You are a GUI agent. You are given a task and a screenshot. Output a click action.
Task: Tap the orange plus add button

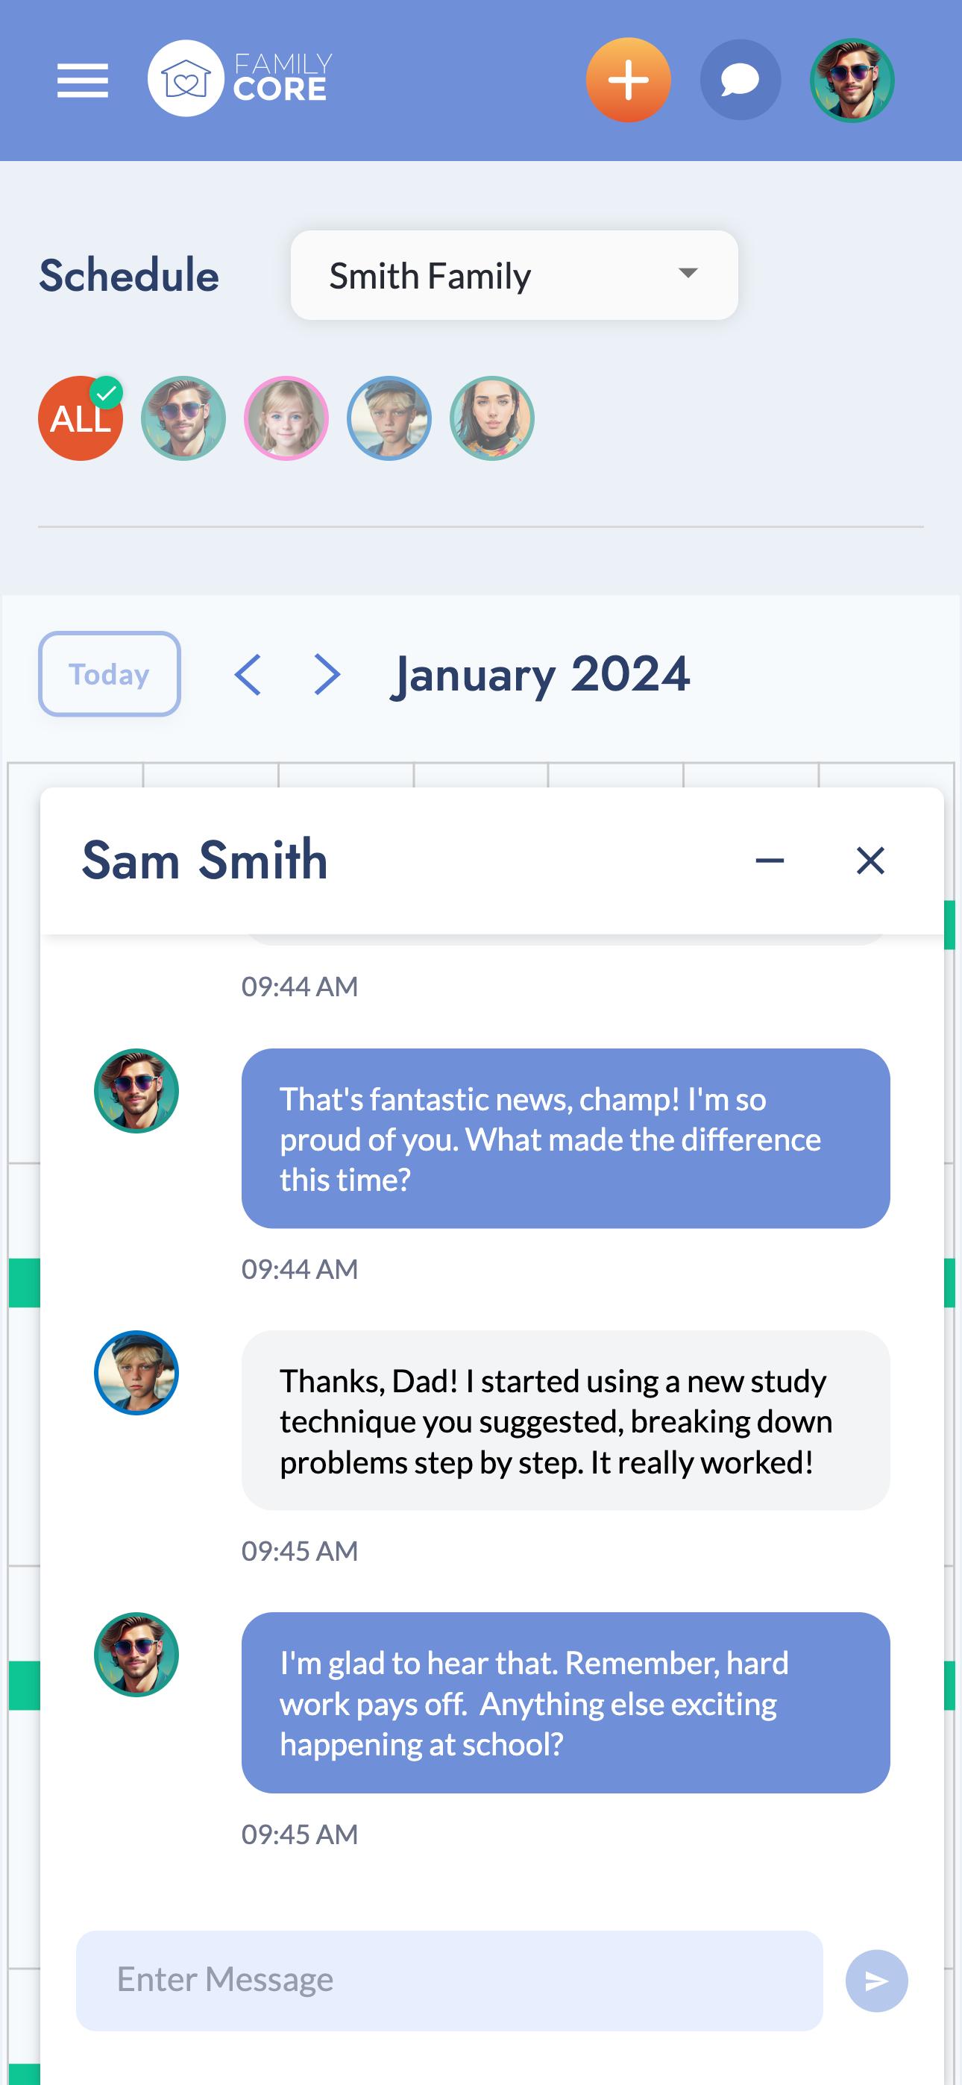pos(629,80)
